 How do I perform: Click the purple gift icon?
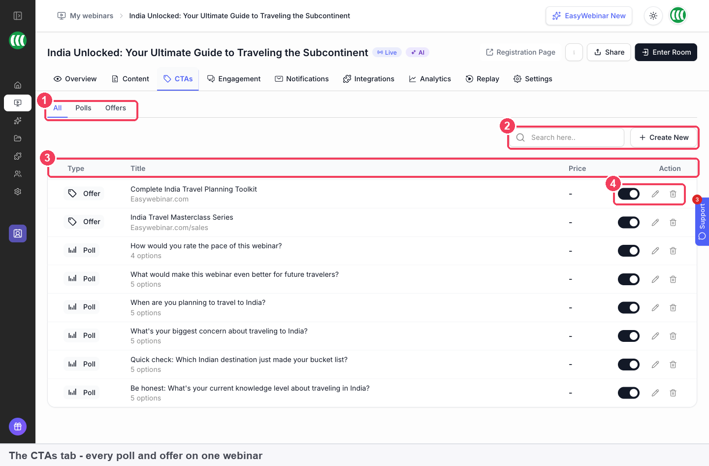point(18,427)
